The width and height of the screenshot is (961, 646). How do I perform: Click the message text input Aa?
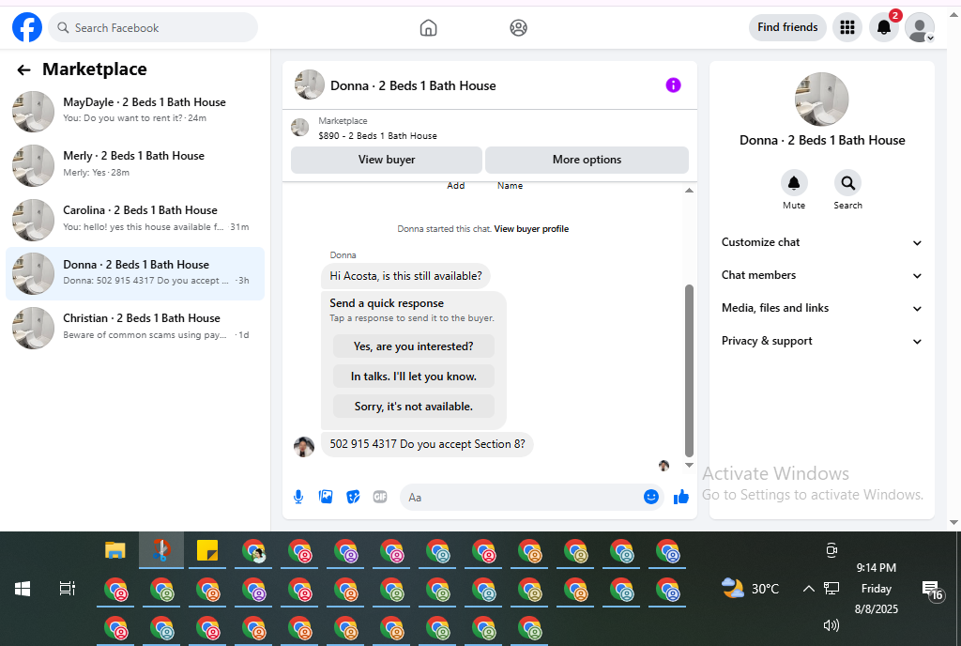(x=520, y=497)
